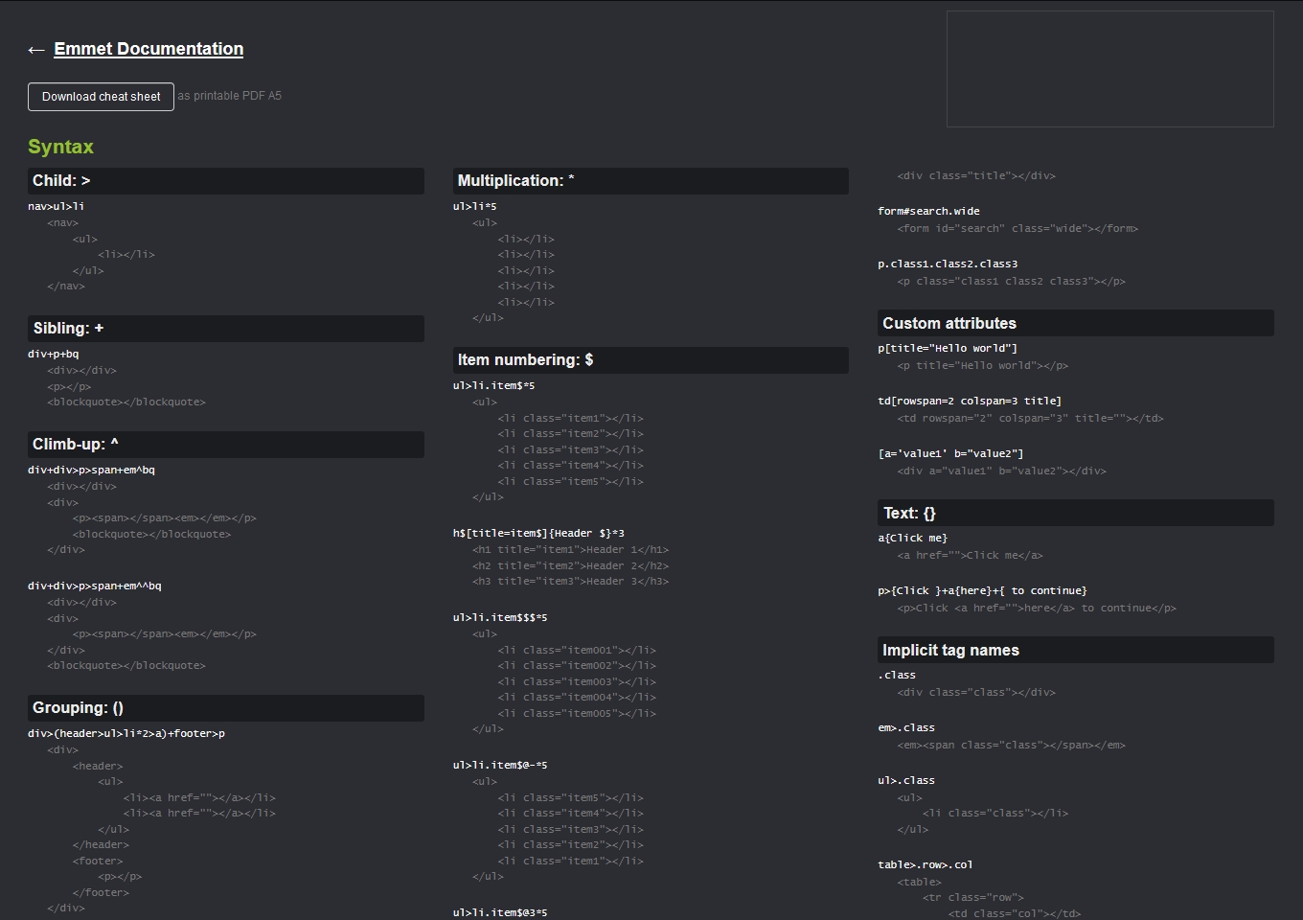Select the 'Climb-up: ^' section header
1303x920 pixels.
[226, 445]
